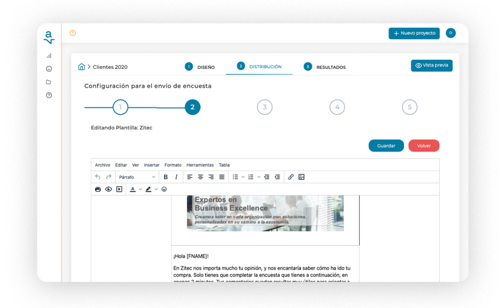The width and height of the screenshot is (502, 308).
Task: Click the folder icon in the left sidebar
Action: [49, 82]
